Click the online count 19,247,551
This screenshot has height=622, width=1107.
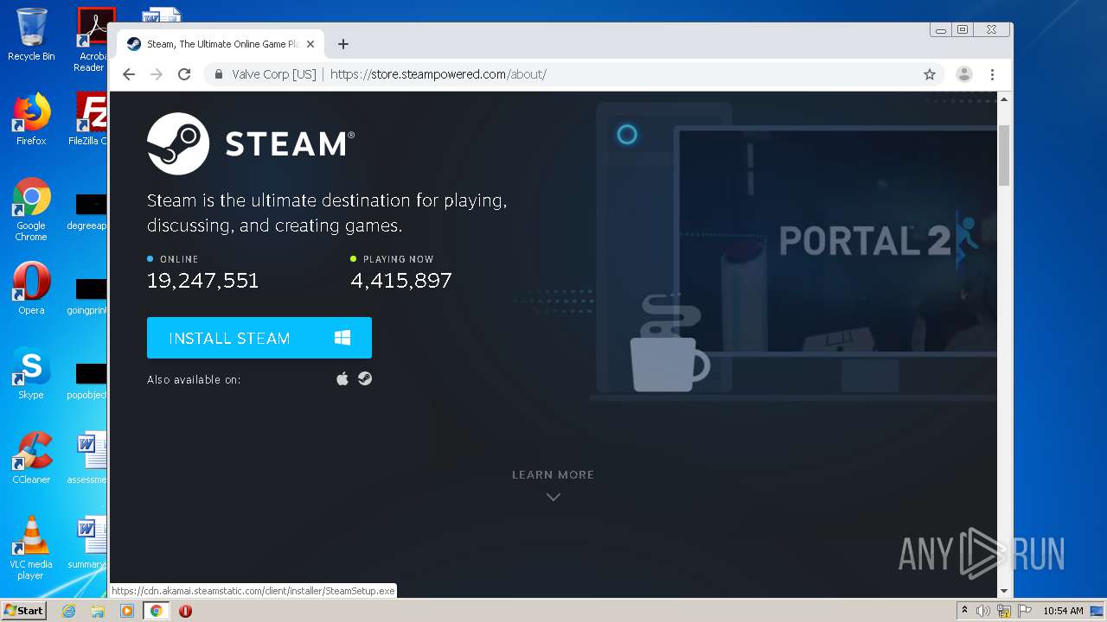tap(203, 280)
